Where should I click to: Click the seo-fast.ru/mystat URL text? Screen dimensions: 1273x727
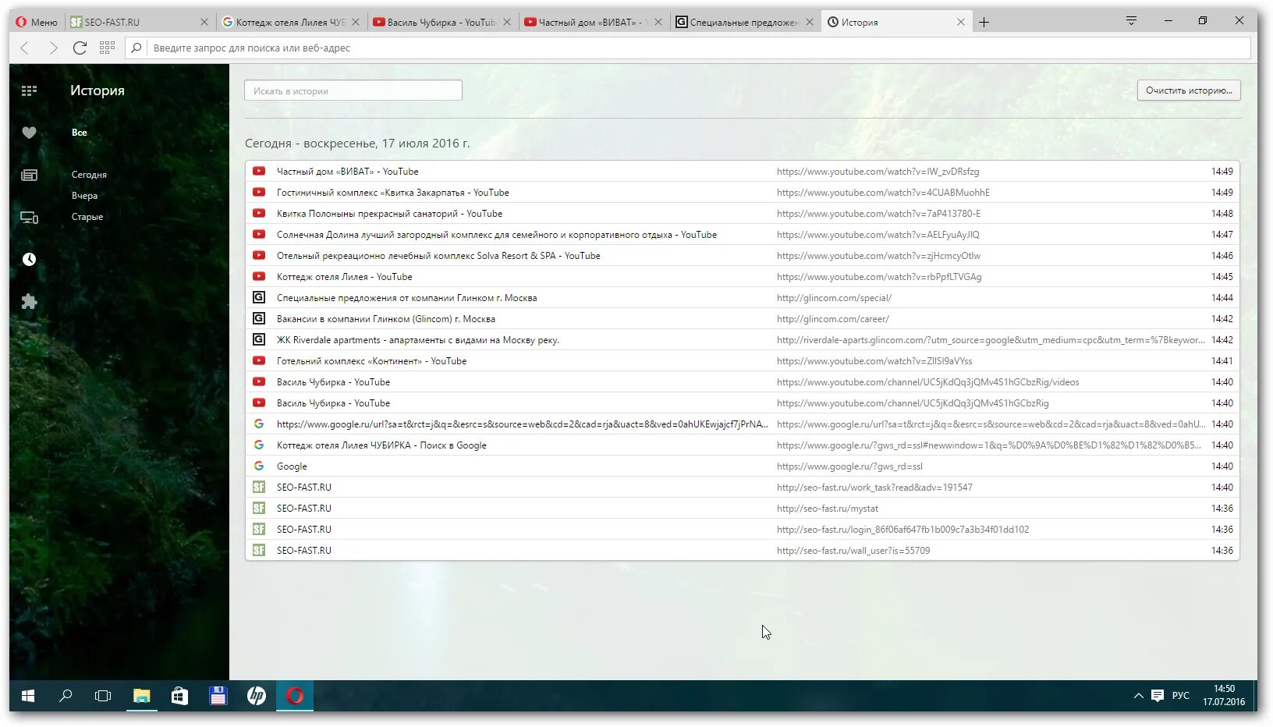click(x=827, y=509)
